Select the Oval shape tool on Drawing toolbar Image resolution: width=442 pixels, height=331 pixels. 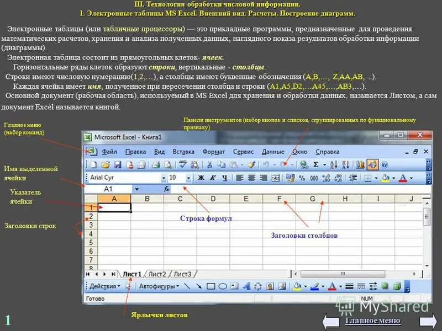coord(222,288)
